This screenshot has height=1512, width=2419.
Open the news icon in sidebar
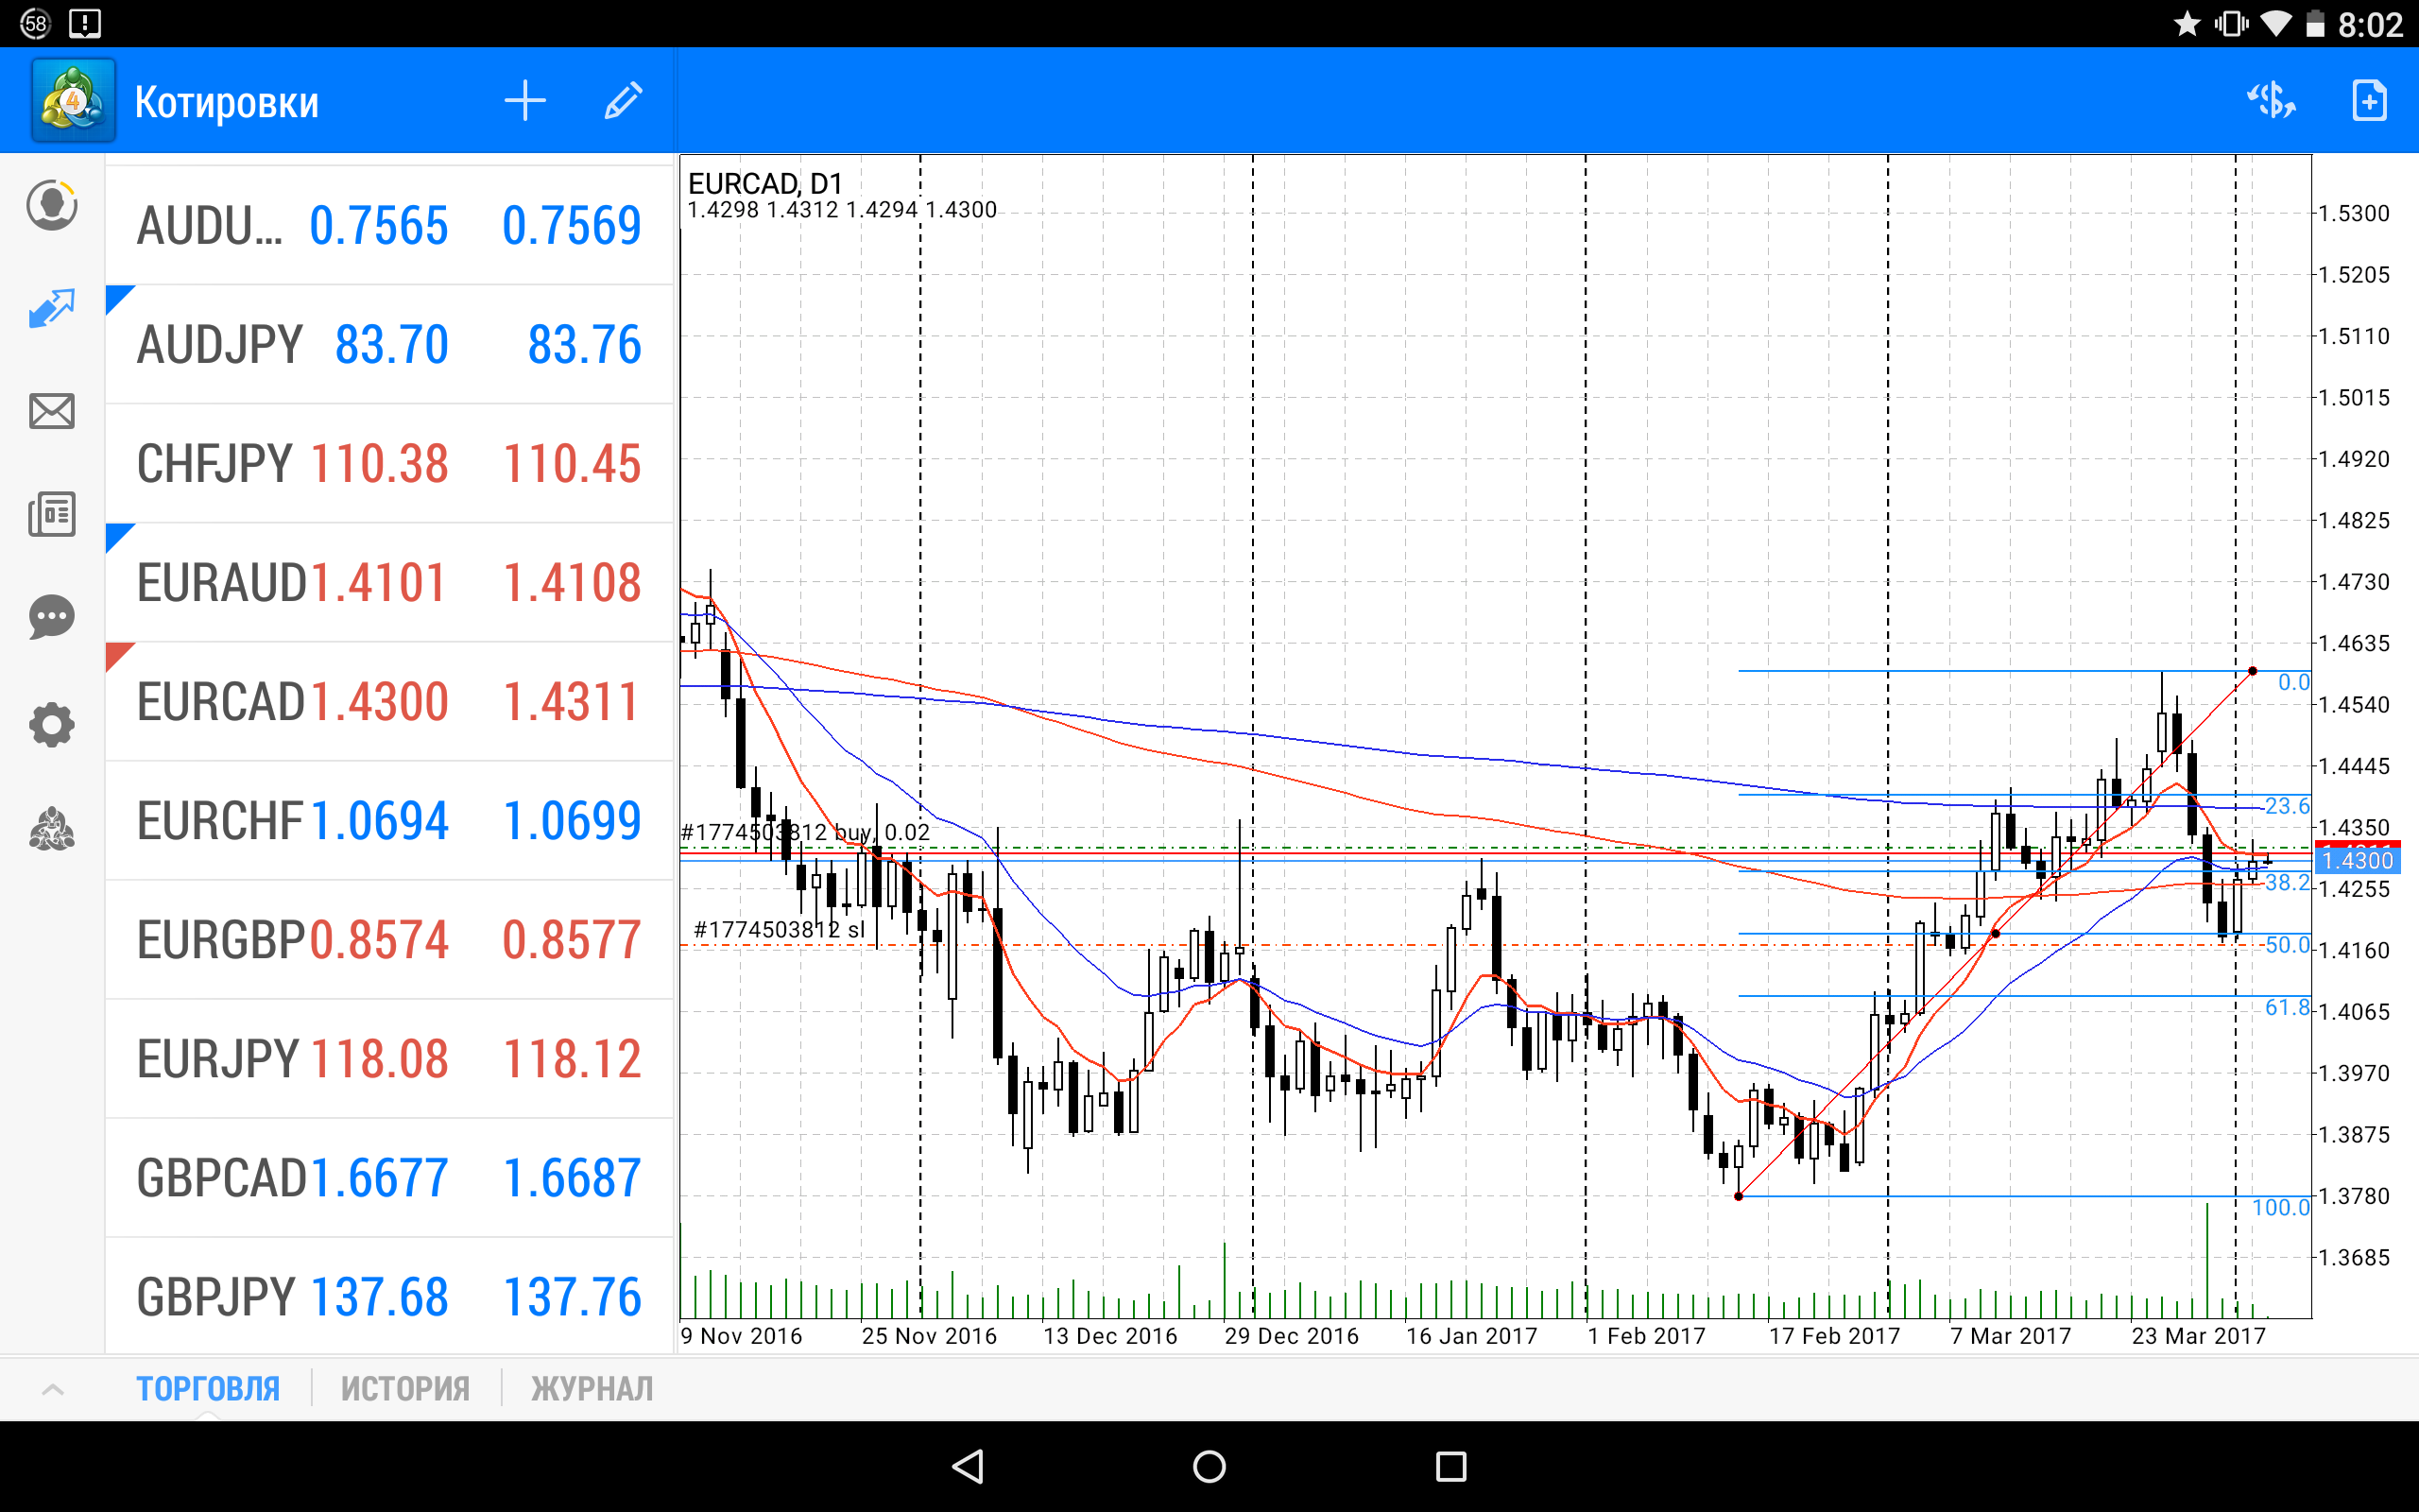pos(52,514)
